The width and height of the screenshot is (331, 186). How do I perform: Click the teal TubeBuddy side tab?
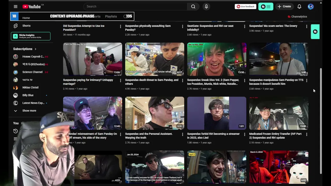(x=315, y=32)
